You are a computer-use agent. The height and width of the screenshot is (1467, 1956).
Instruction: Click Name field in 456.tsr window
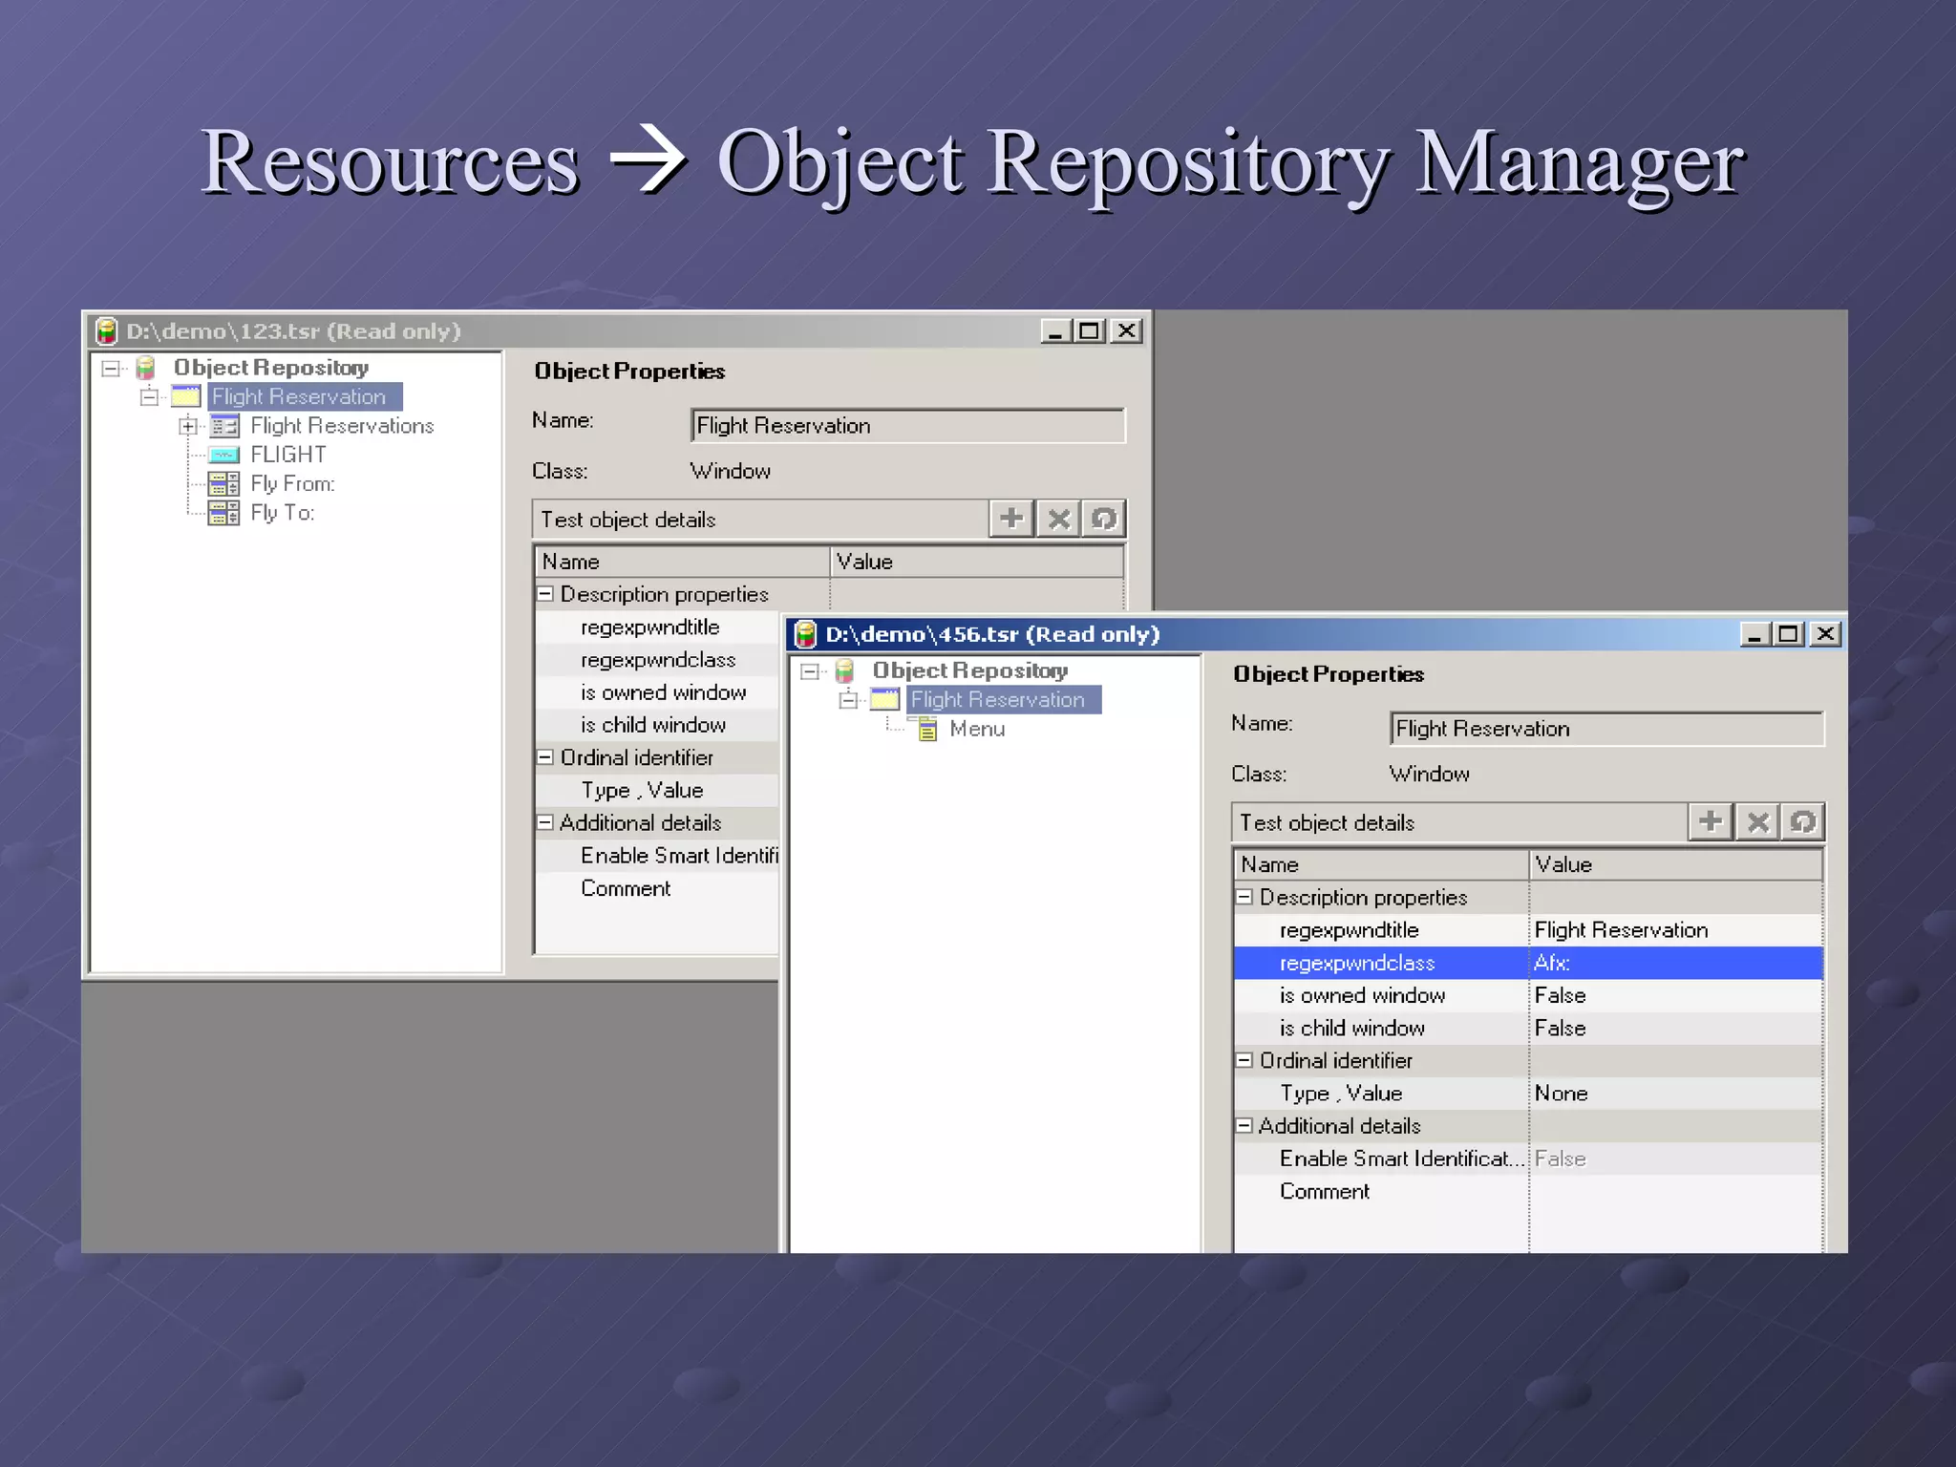[x=1607, y=729]
